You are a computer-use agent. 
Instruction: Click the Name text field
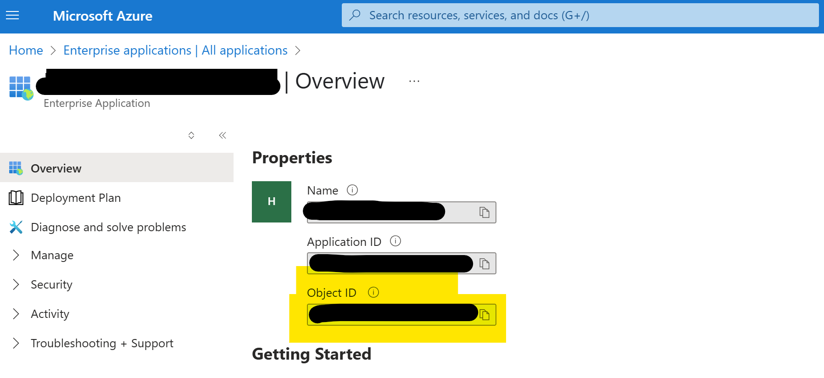(x=401, y=212)
